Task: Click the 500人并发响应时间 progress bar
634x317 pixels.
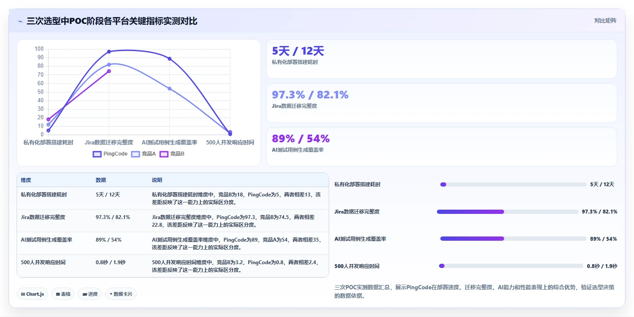Action: pos(511,266)
